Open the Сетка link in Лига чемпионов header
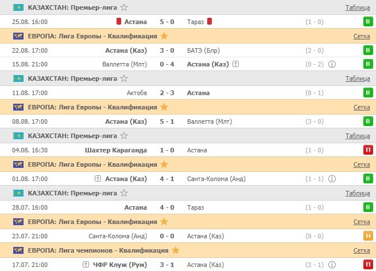 click(x=362, y=250)
